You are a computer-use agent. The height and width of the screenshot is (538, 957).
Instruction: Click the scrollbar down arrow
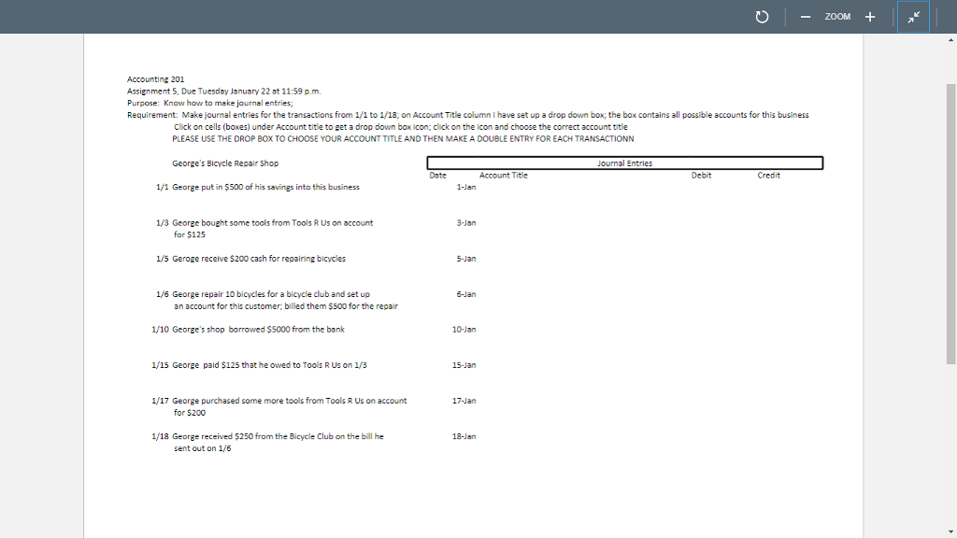950,531
